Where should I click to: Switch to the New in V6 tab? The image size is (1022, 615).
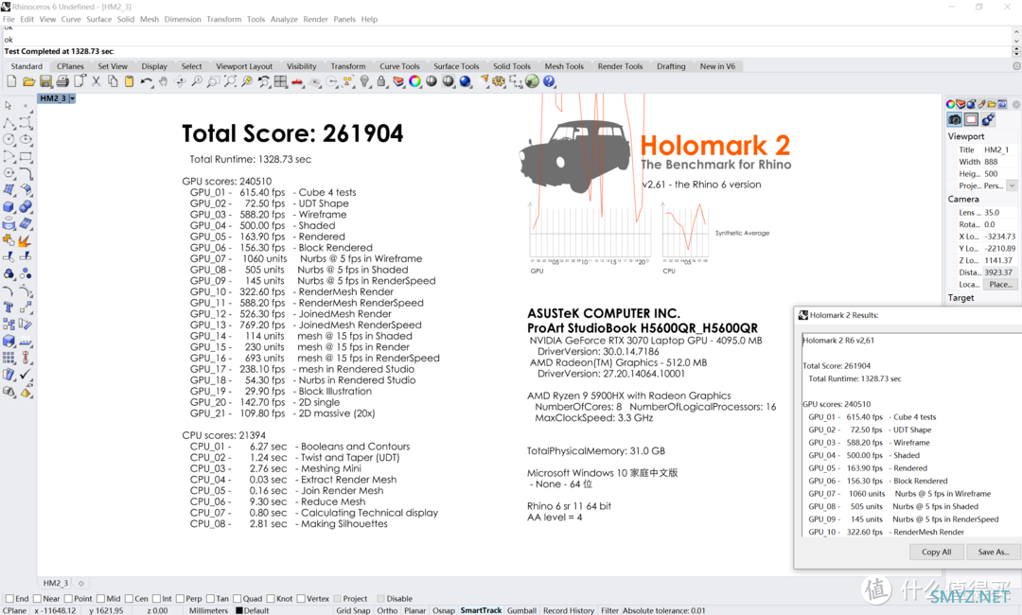(x=717, y=66)
